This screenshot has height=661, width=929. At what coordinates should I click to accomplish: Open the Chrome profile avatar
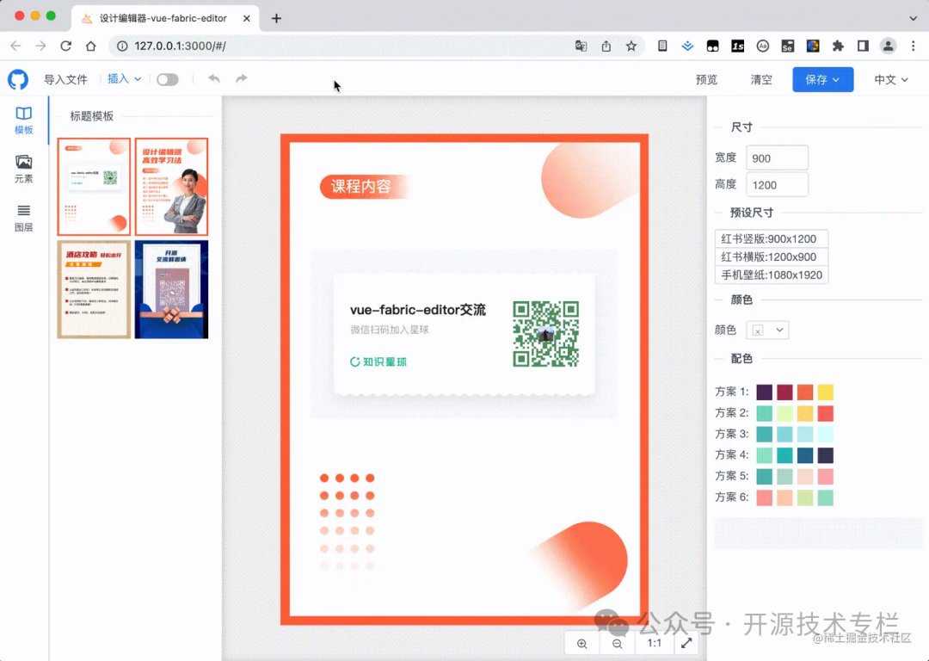pos(888,46)
